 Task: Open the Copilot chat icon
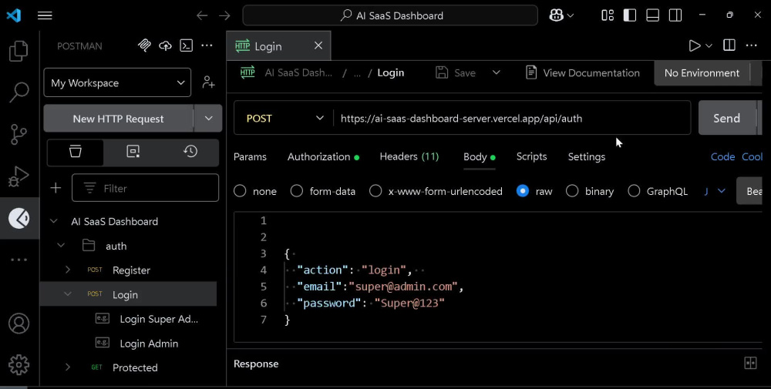(x=556, y=15)
